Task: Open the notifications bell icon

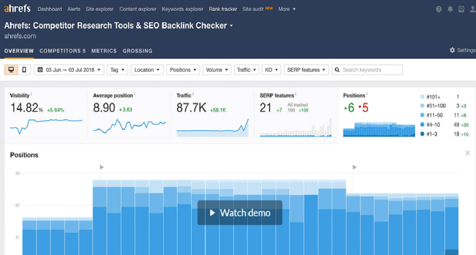Action: (450, 9)
